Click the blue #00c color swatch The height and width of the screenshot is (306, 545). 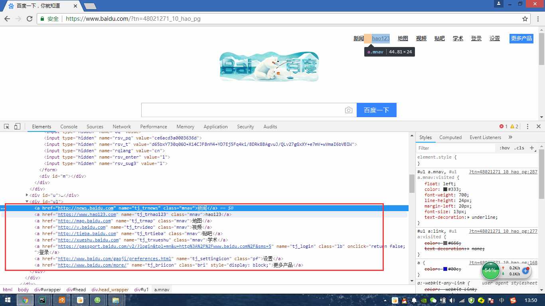click(445, 269)
